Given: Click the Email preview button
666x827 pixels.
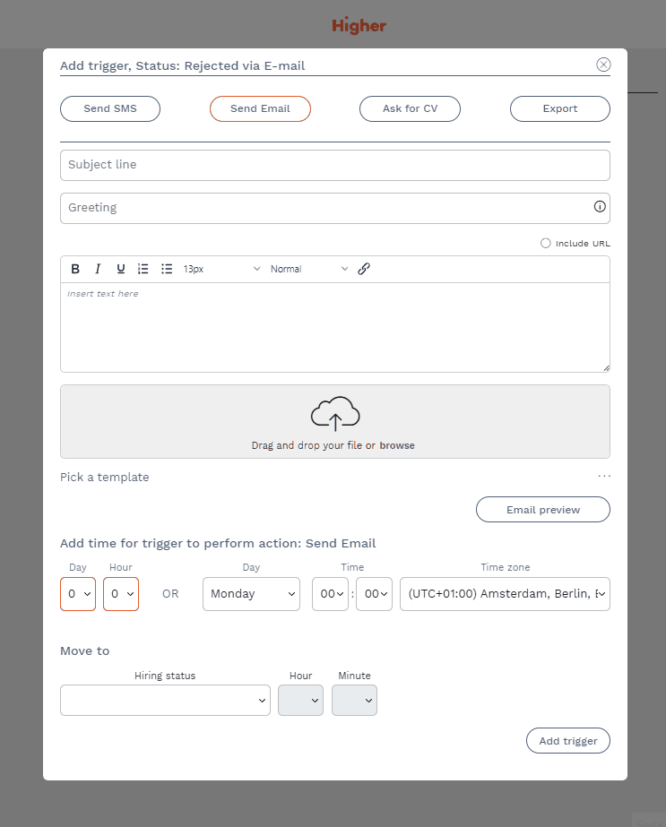Looking at the screenshot, I should coord(542,510).
